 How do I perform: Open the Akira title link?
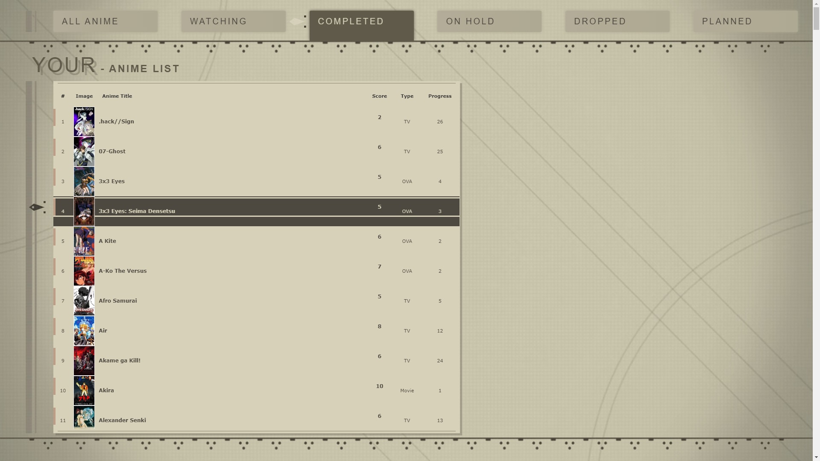point(106,391)
